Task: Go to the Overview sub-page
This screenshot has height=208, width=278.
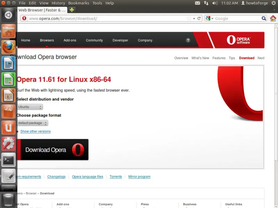Action: [x=181, y=58]
